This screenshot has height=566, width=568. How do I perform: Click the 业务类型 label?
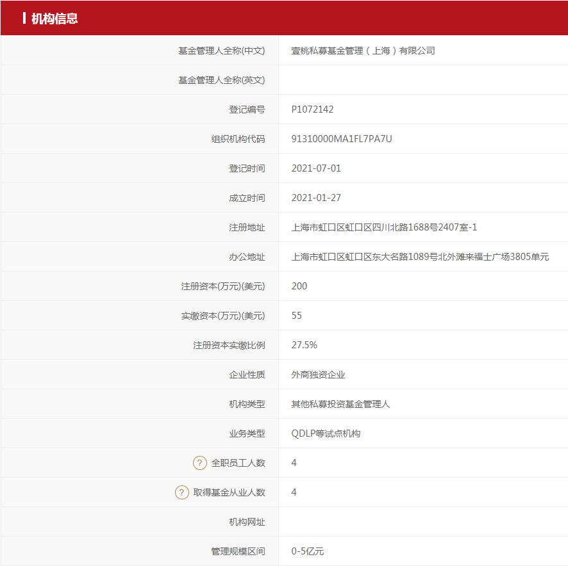pos(247,433)
